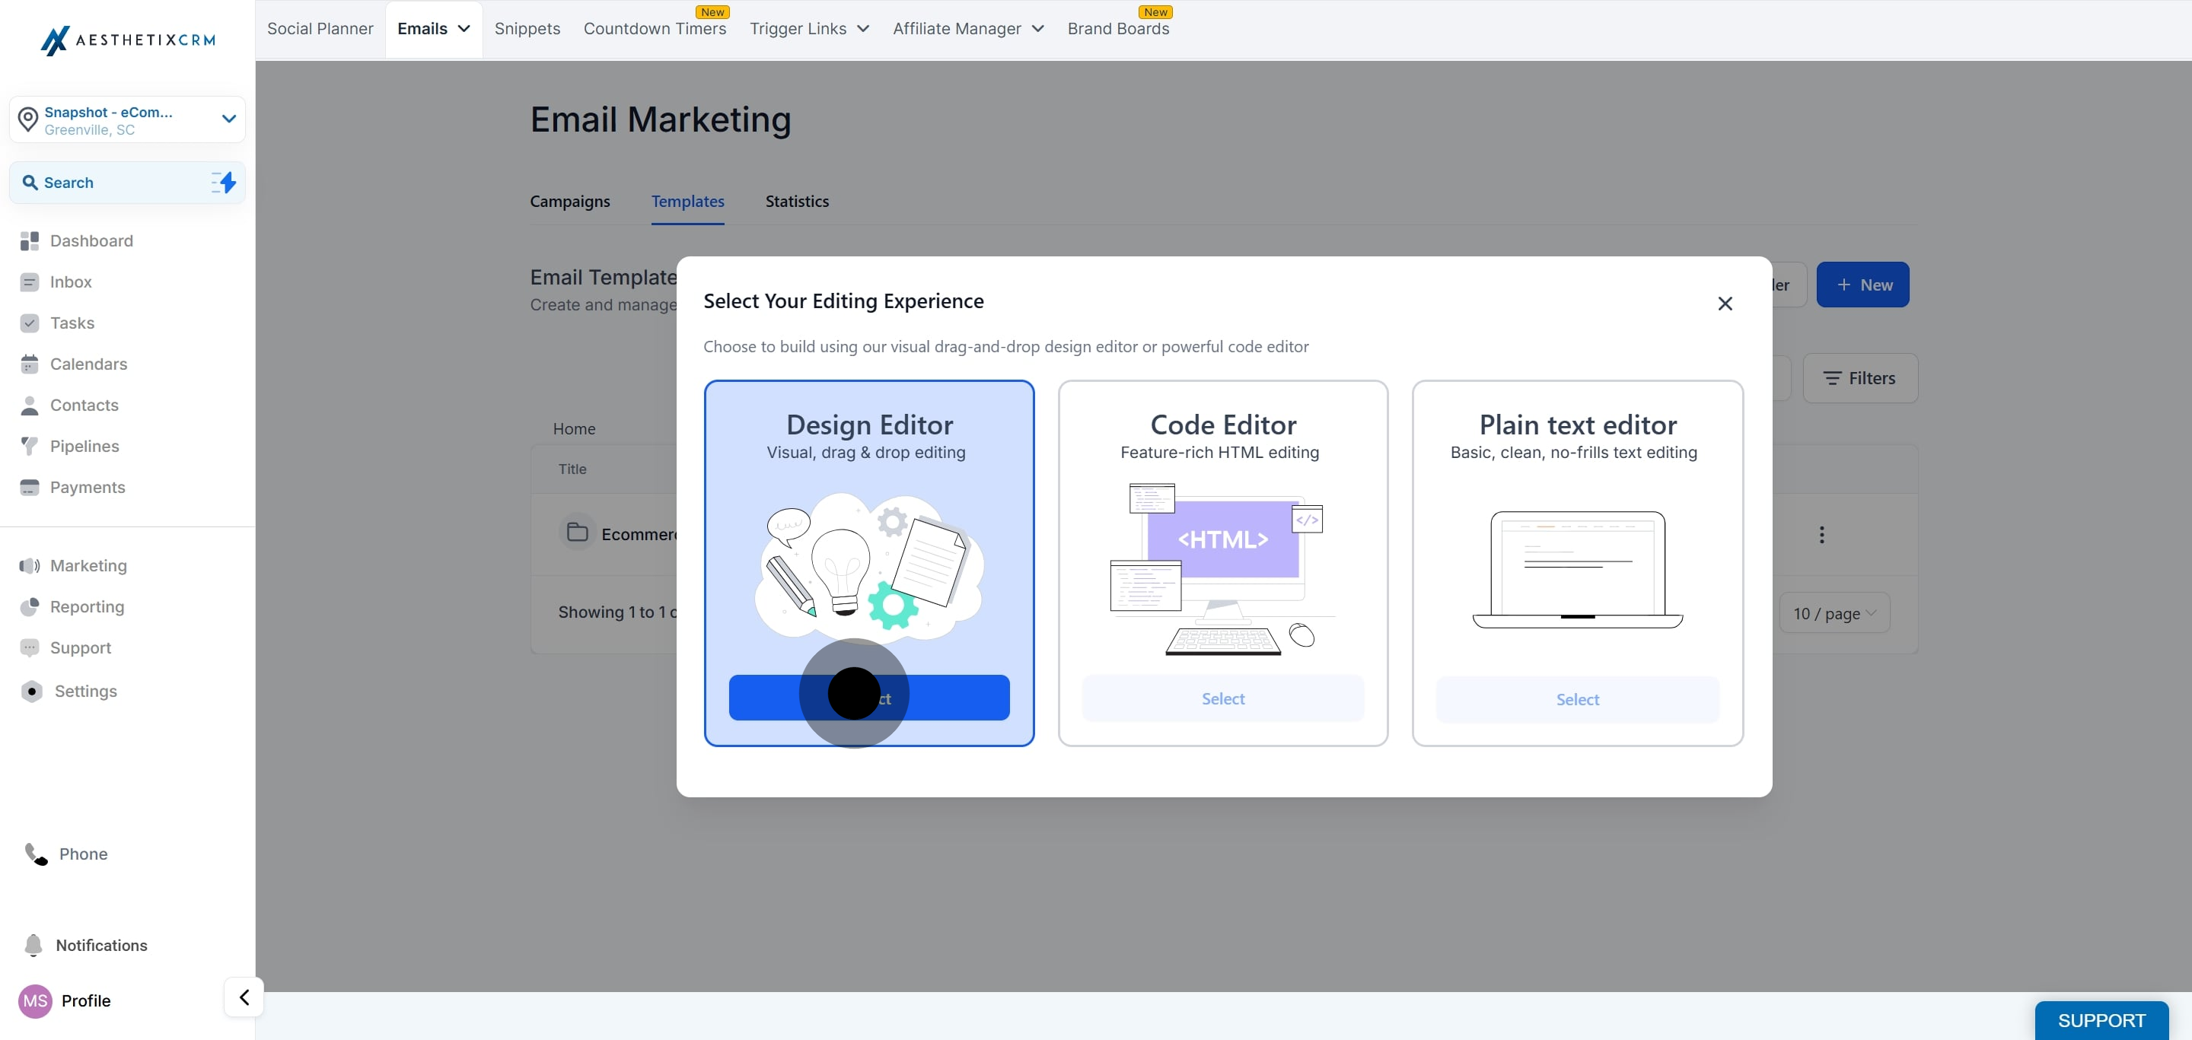Open the Dashboard sidebar icon
This screenshot has width=2192, height=1040.
tap(30, 240)
